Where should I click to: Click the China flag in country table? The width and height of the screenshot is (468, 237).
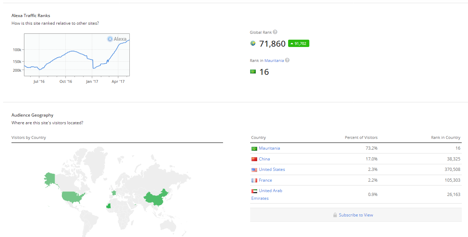tap(254, 159)
